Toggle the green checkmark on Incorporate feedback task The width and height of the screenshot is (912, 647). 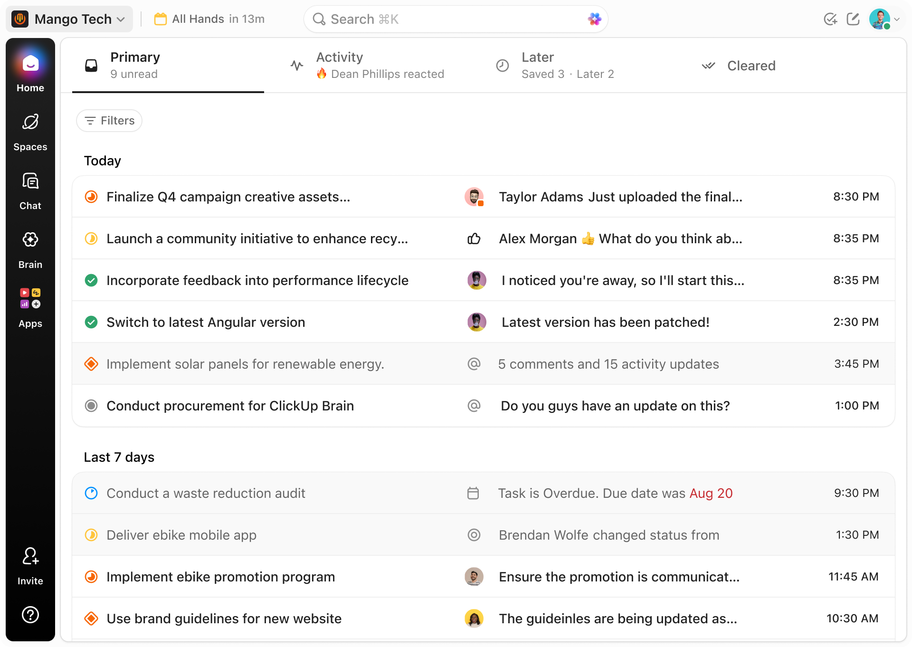[91, 280]
